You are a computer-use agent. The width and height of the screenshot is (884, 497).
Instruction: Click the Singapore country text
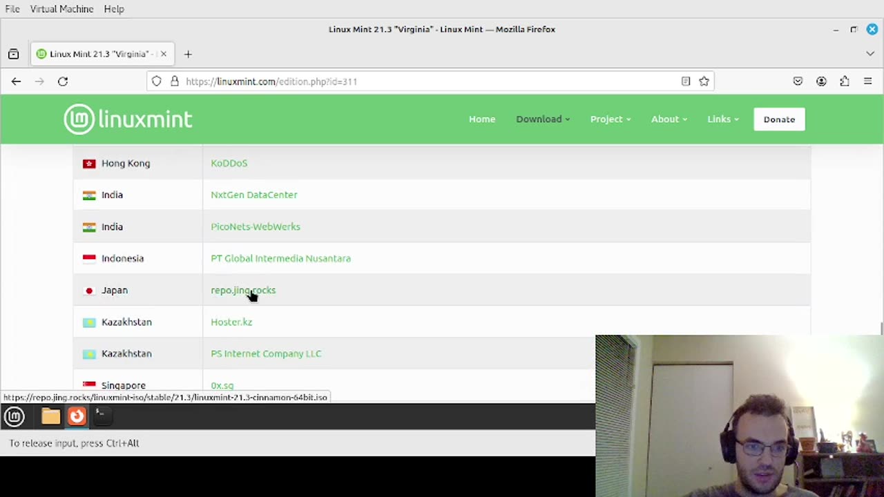coord(124,385)
